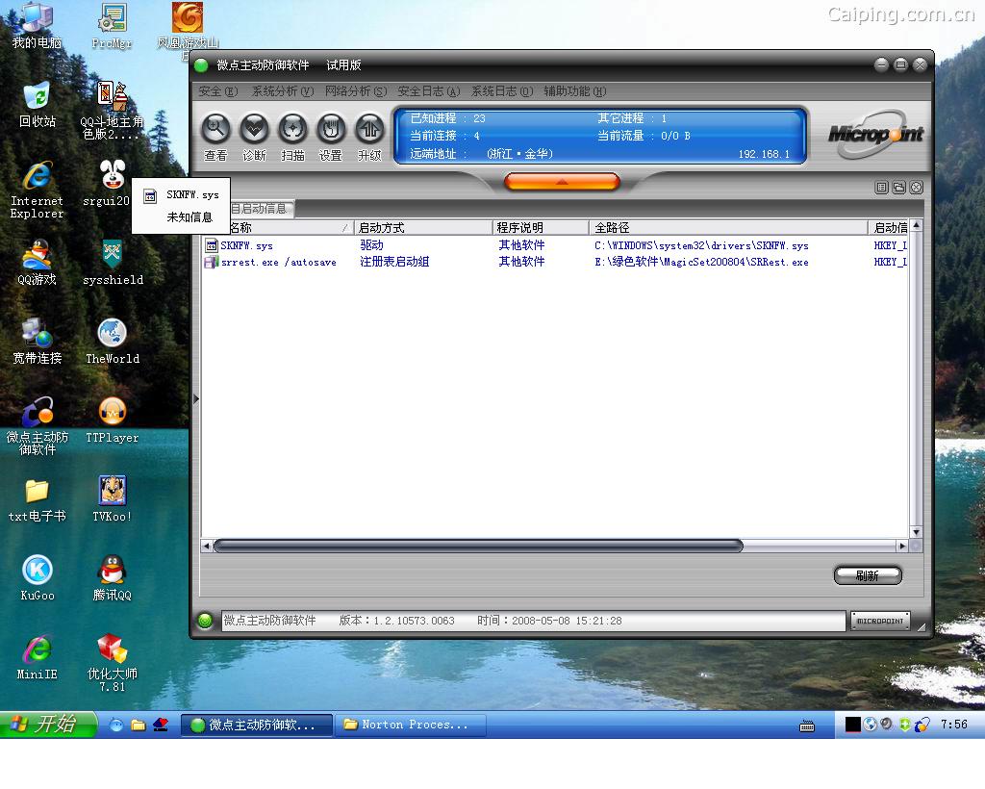Open 腾讯QQ desktop icon
The image size is (985, 789).
tap(113, 578)
